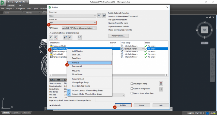
Task: Toggle Include Model When Adding Sheets
Action: coord(87,94)
